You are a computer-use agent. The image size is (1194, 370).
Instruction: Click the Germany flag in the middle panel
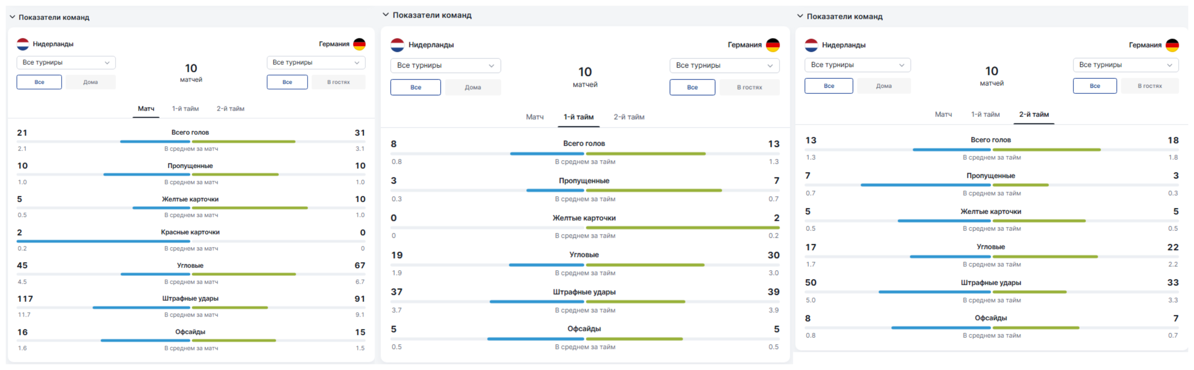point(773,45)
